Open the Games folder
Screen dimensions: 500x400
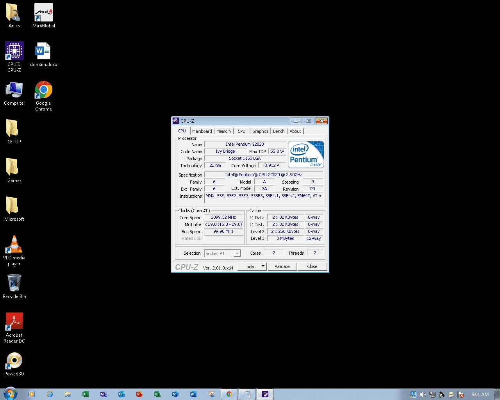pyautogui.click(x=14, y=170)
